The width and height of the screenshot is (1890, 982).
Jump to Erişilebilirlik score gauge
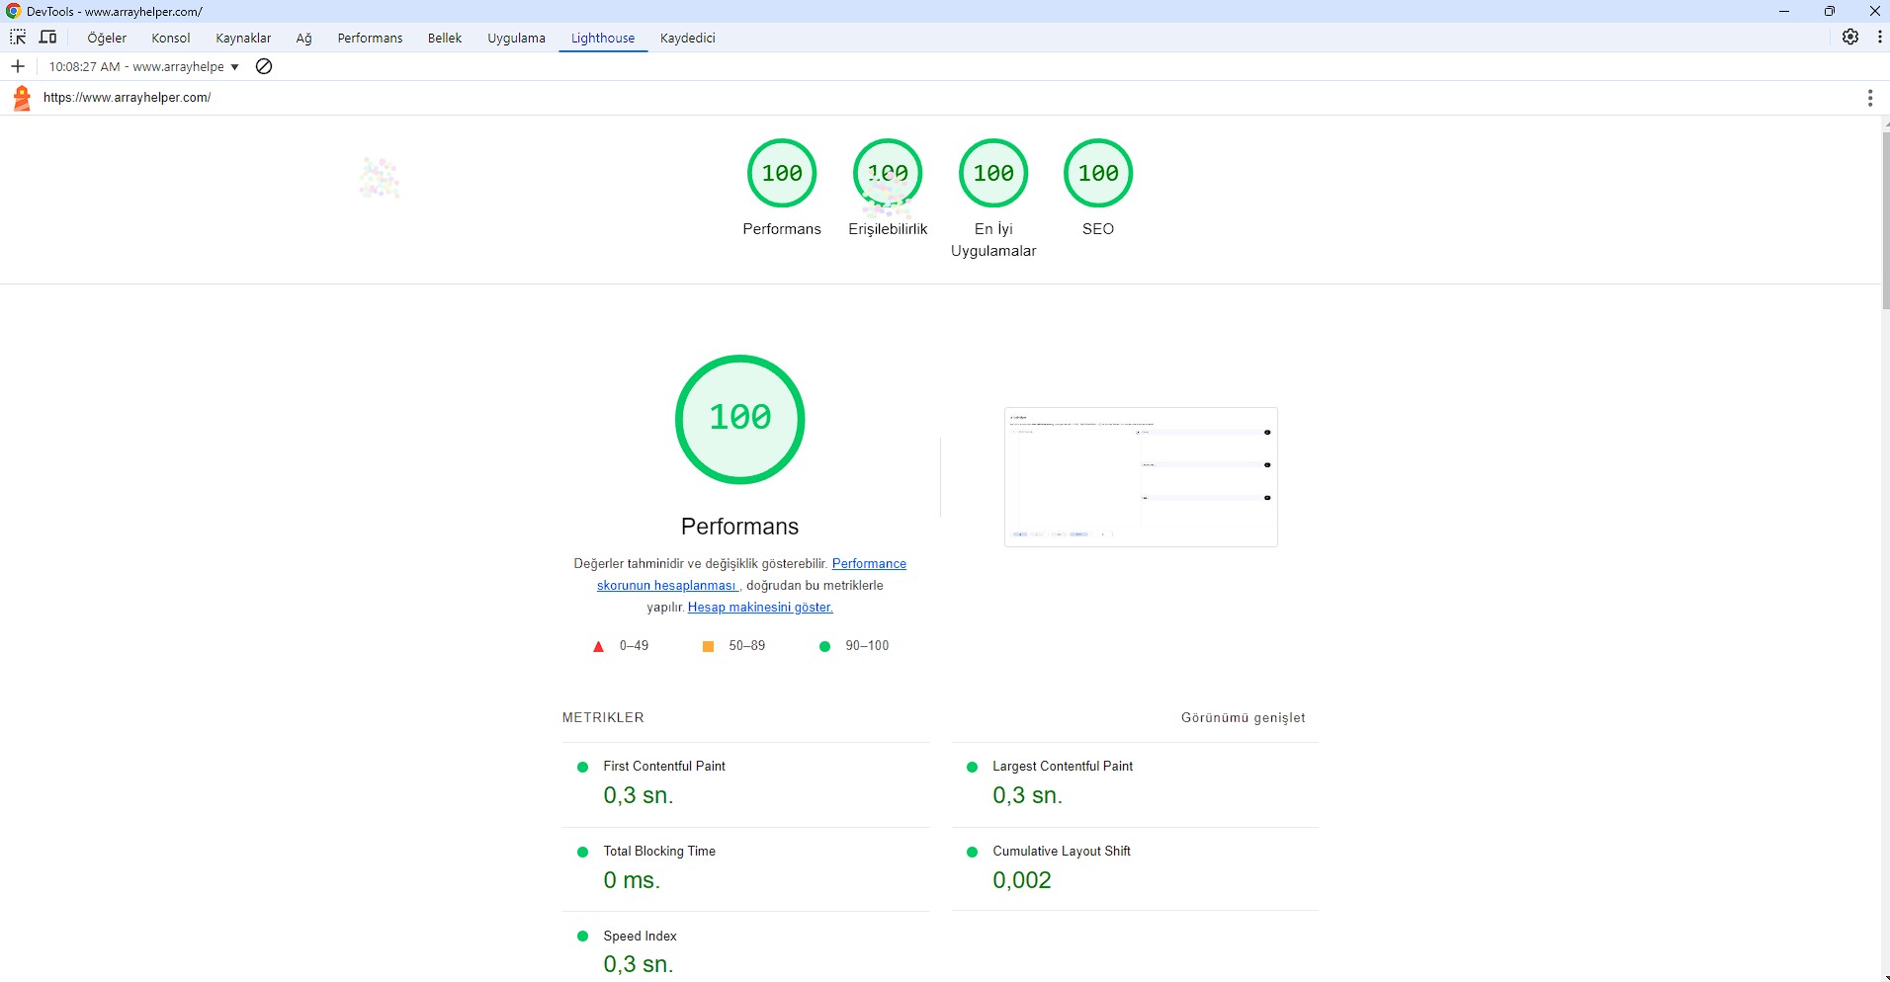point(888,174)
